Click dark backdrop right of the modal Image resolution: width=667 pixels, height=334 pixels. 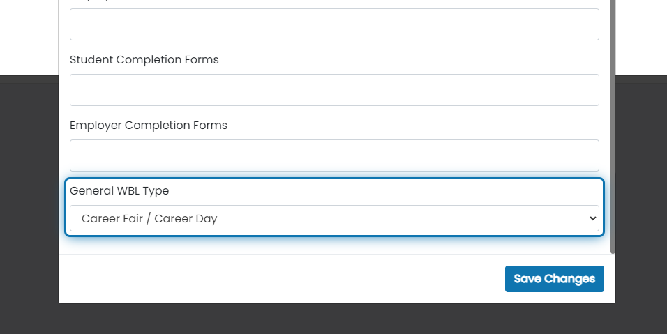[641, 204]
